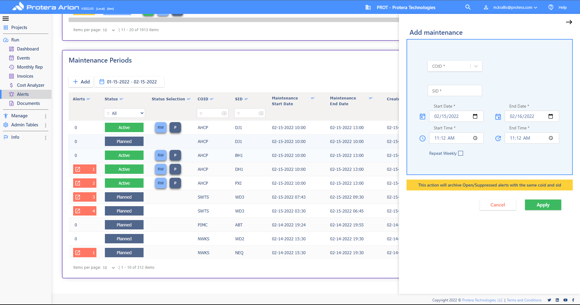Click the P button for SID PXI
The image size is (580, 305).
pyautogui.click(x=175, y=183)
